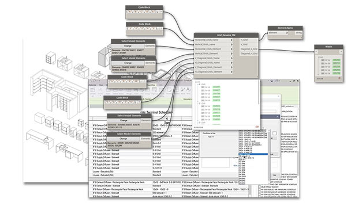Click the H_Grid output port
Screen dimensions: 355x210
(249, 40)
